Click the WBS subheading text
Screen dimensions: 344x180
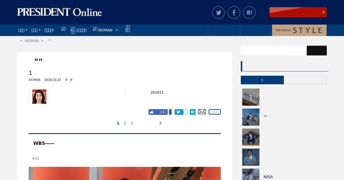click(x=44, y=143)
